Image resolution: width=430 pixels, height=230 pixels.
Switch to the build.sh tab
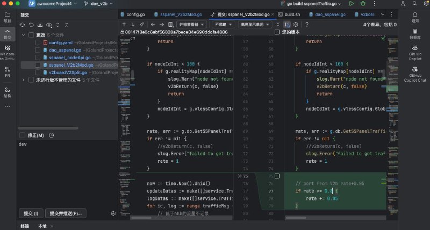289,15
